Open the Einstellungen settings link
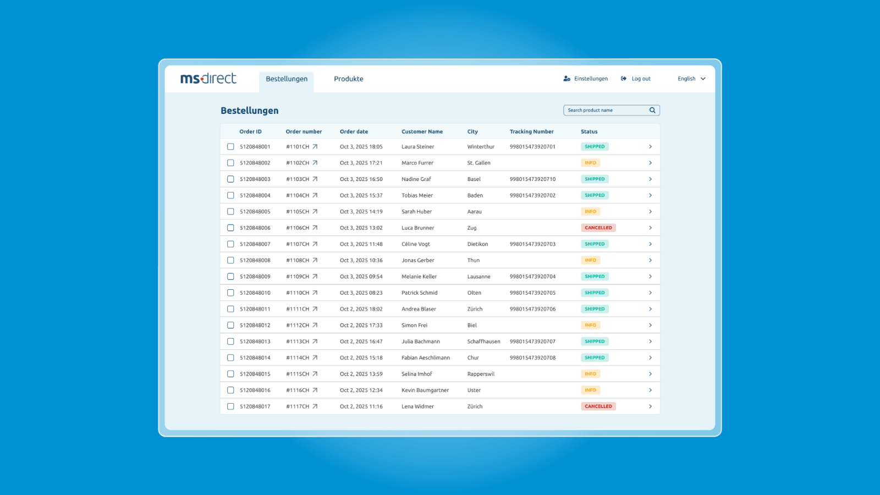The image size is (880, 495). pos(586,79)
